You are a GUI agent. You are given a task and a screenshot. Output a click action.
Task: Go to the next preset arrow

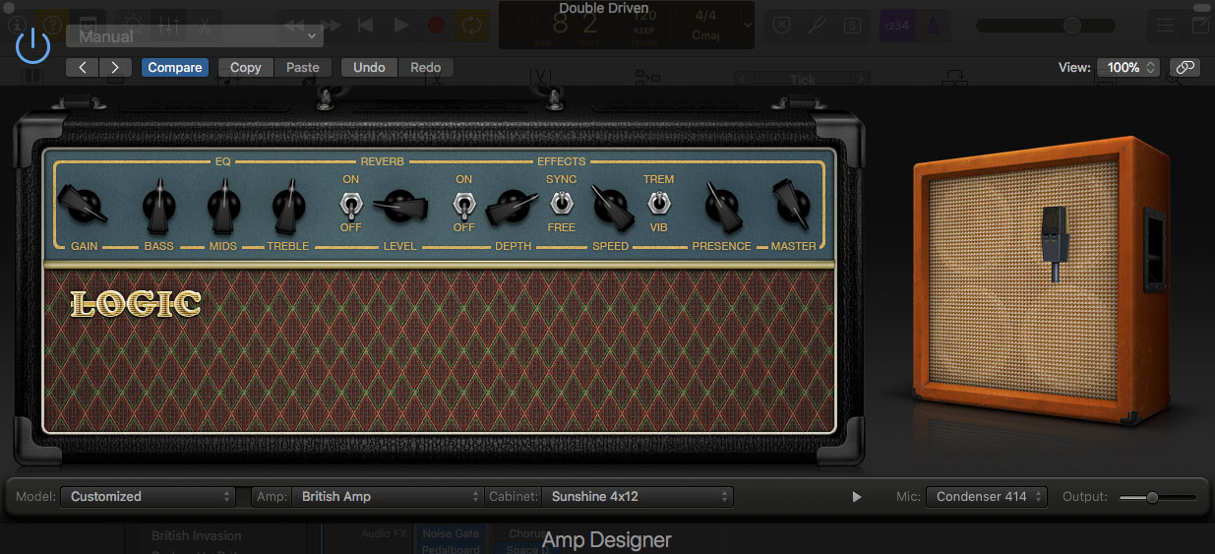(116, 68)
